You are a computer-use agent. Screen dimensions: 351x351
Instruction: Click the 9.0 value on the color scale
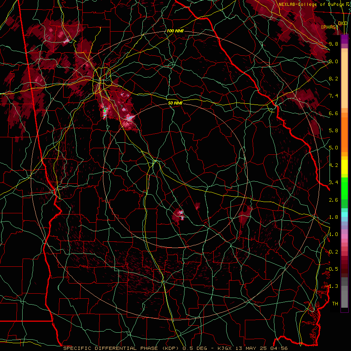coord(333,61)
